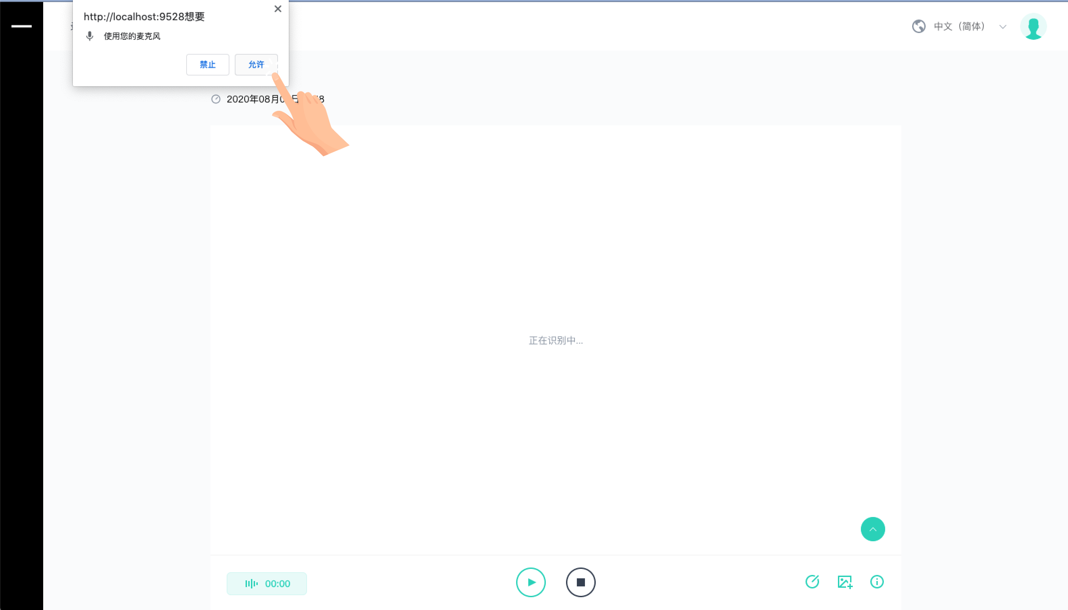1068x610 pixels.
Task: Click the 2020年08月 date text
Action: [x=252, y=99]
